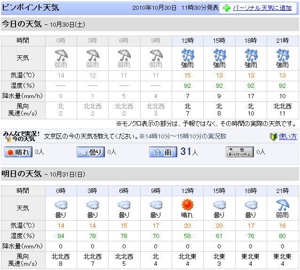Click the 晴れ report count 3人
This screenshot has width=300, height=270.
(x=39, y=152)
